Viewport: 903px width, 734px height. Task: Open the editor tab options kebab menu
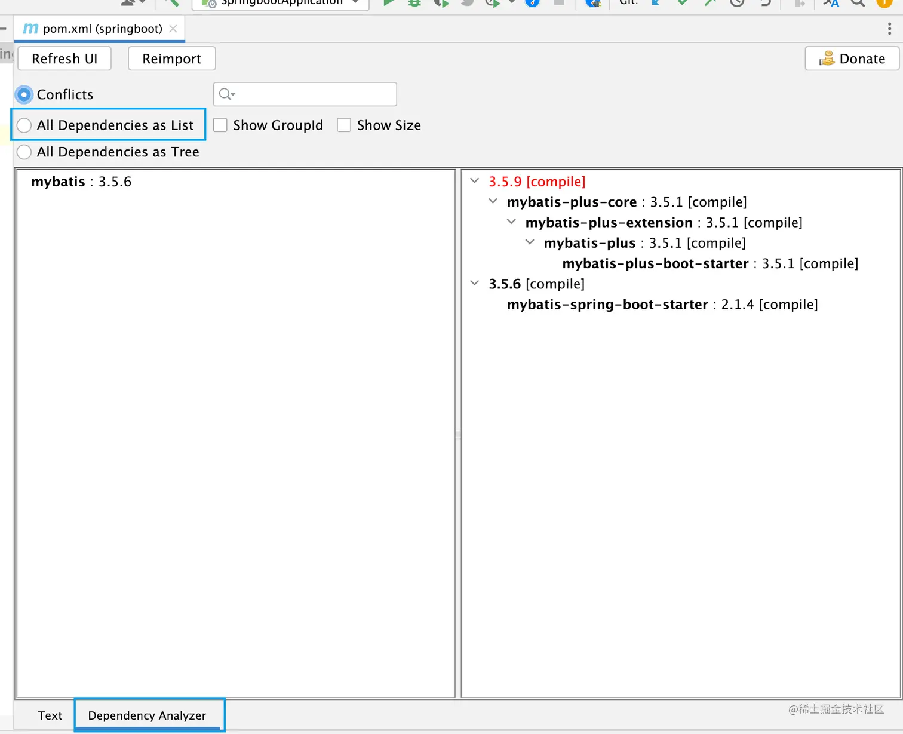(889, 29)
